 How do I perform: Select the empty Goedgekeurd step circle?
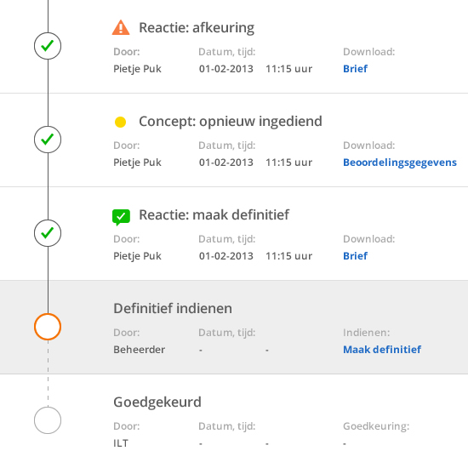tap(48, 420)
